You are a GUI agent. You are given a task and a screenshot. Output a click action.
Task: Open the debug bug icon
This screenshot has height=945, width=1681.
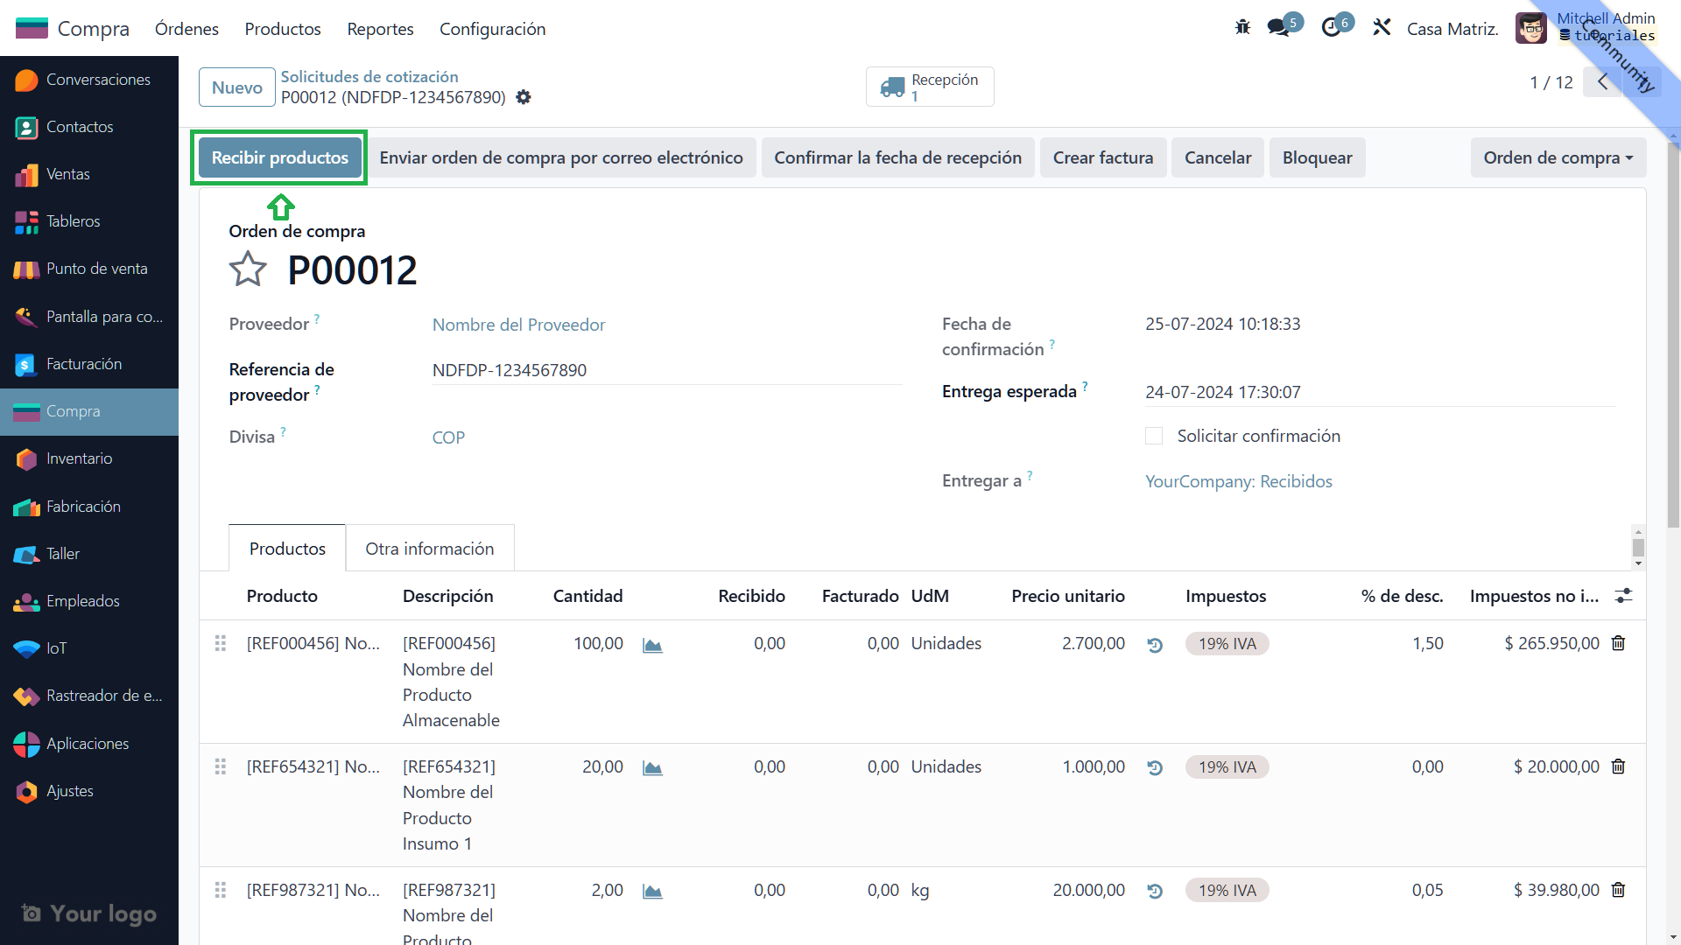1242,28
